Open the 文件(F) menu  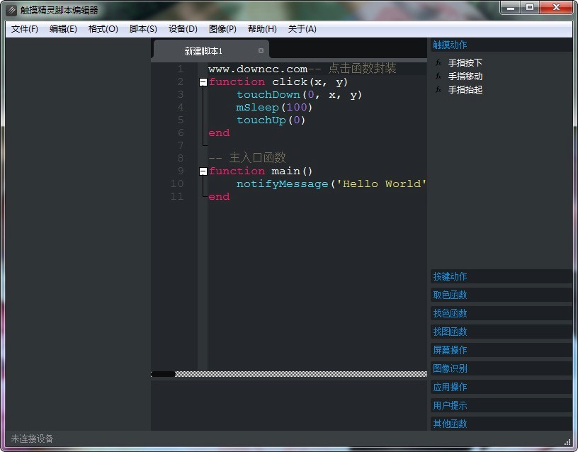[25, 29]
